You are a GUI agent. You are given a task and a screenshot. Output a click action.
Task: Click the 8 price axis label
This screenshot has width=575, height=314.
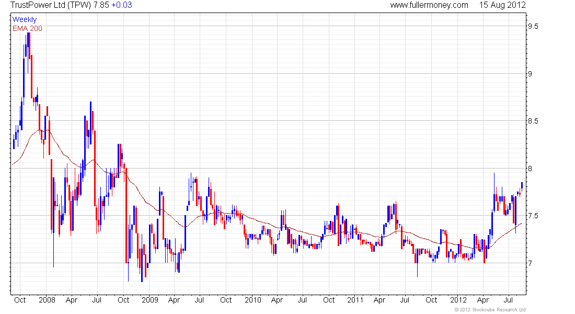(530, 169)
